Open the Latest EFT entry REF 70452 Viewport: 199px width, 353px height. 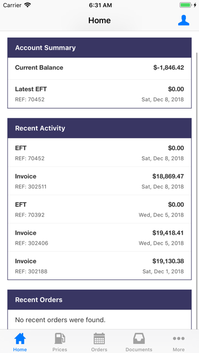(x=99, y=94)
